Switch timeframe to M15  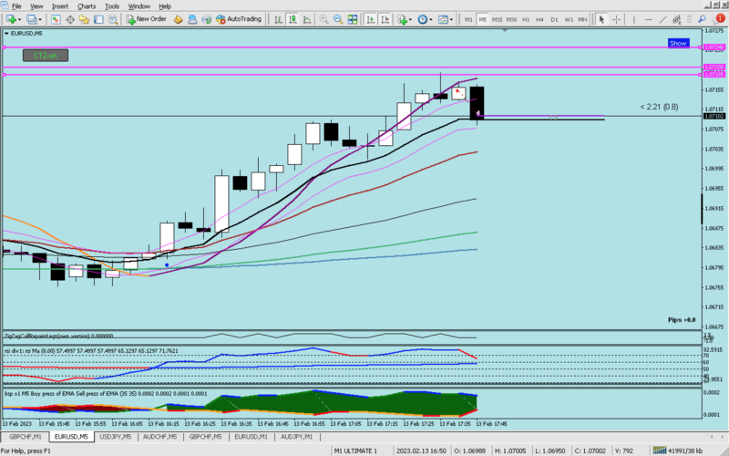(x=497, y=19)
